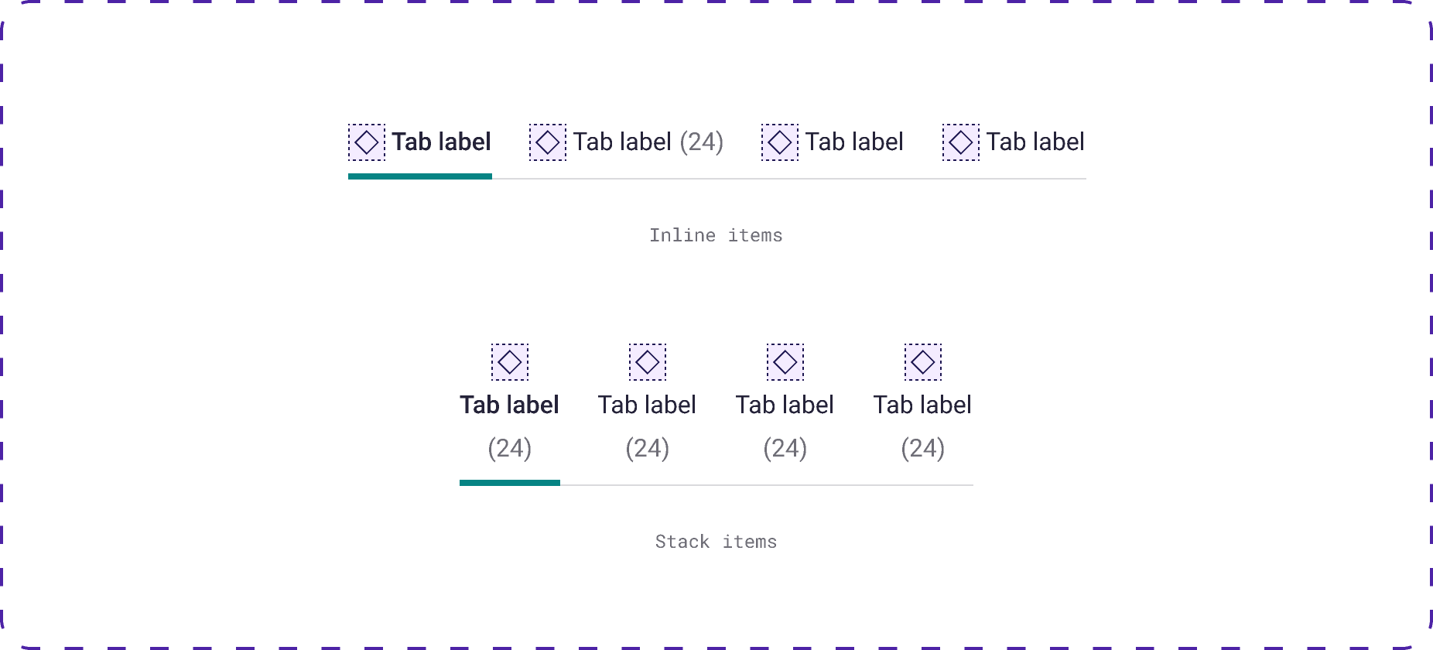The image size is (1433, 650).
Task: Click the 'Inline items' caption text
Action: (716, 235)
